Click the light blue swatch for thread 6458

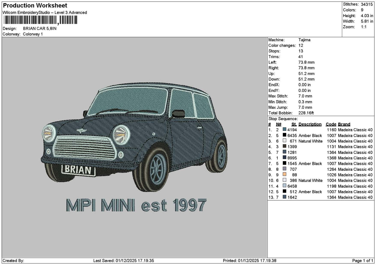[x=284, y=186]
